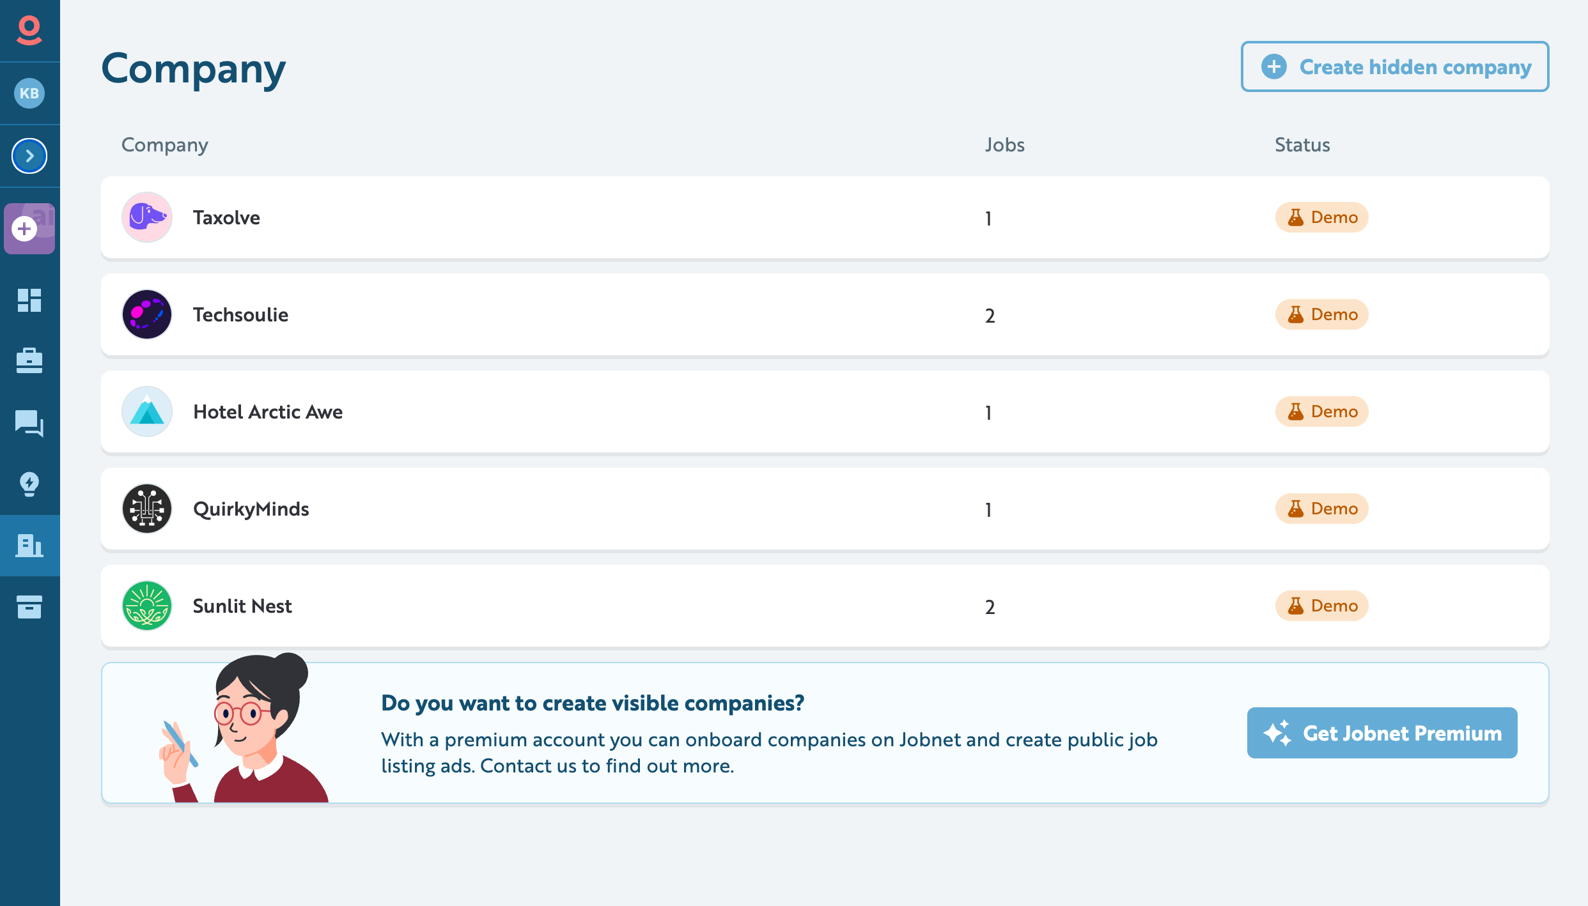Select the dashboard grid icon in sidebar
The width and height of the screenshot is (1588, 906).
[29, 300]
